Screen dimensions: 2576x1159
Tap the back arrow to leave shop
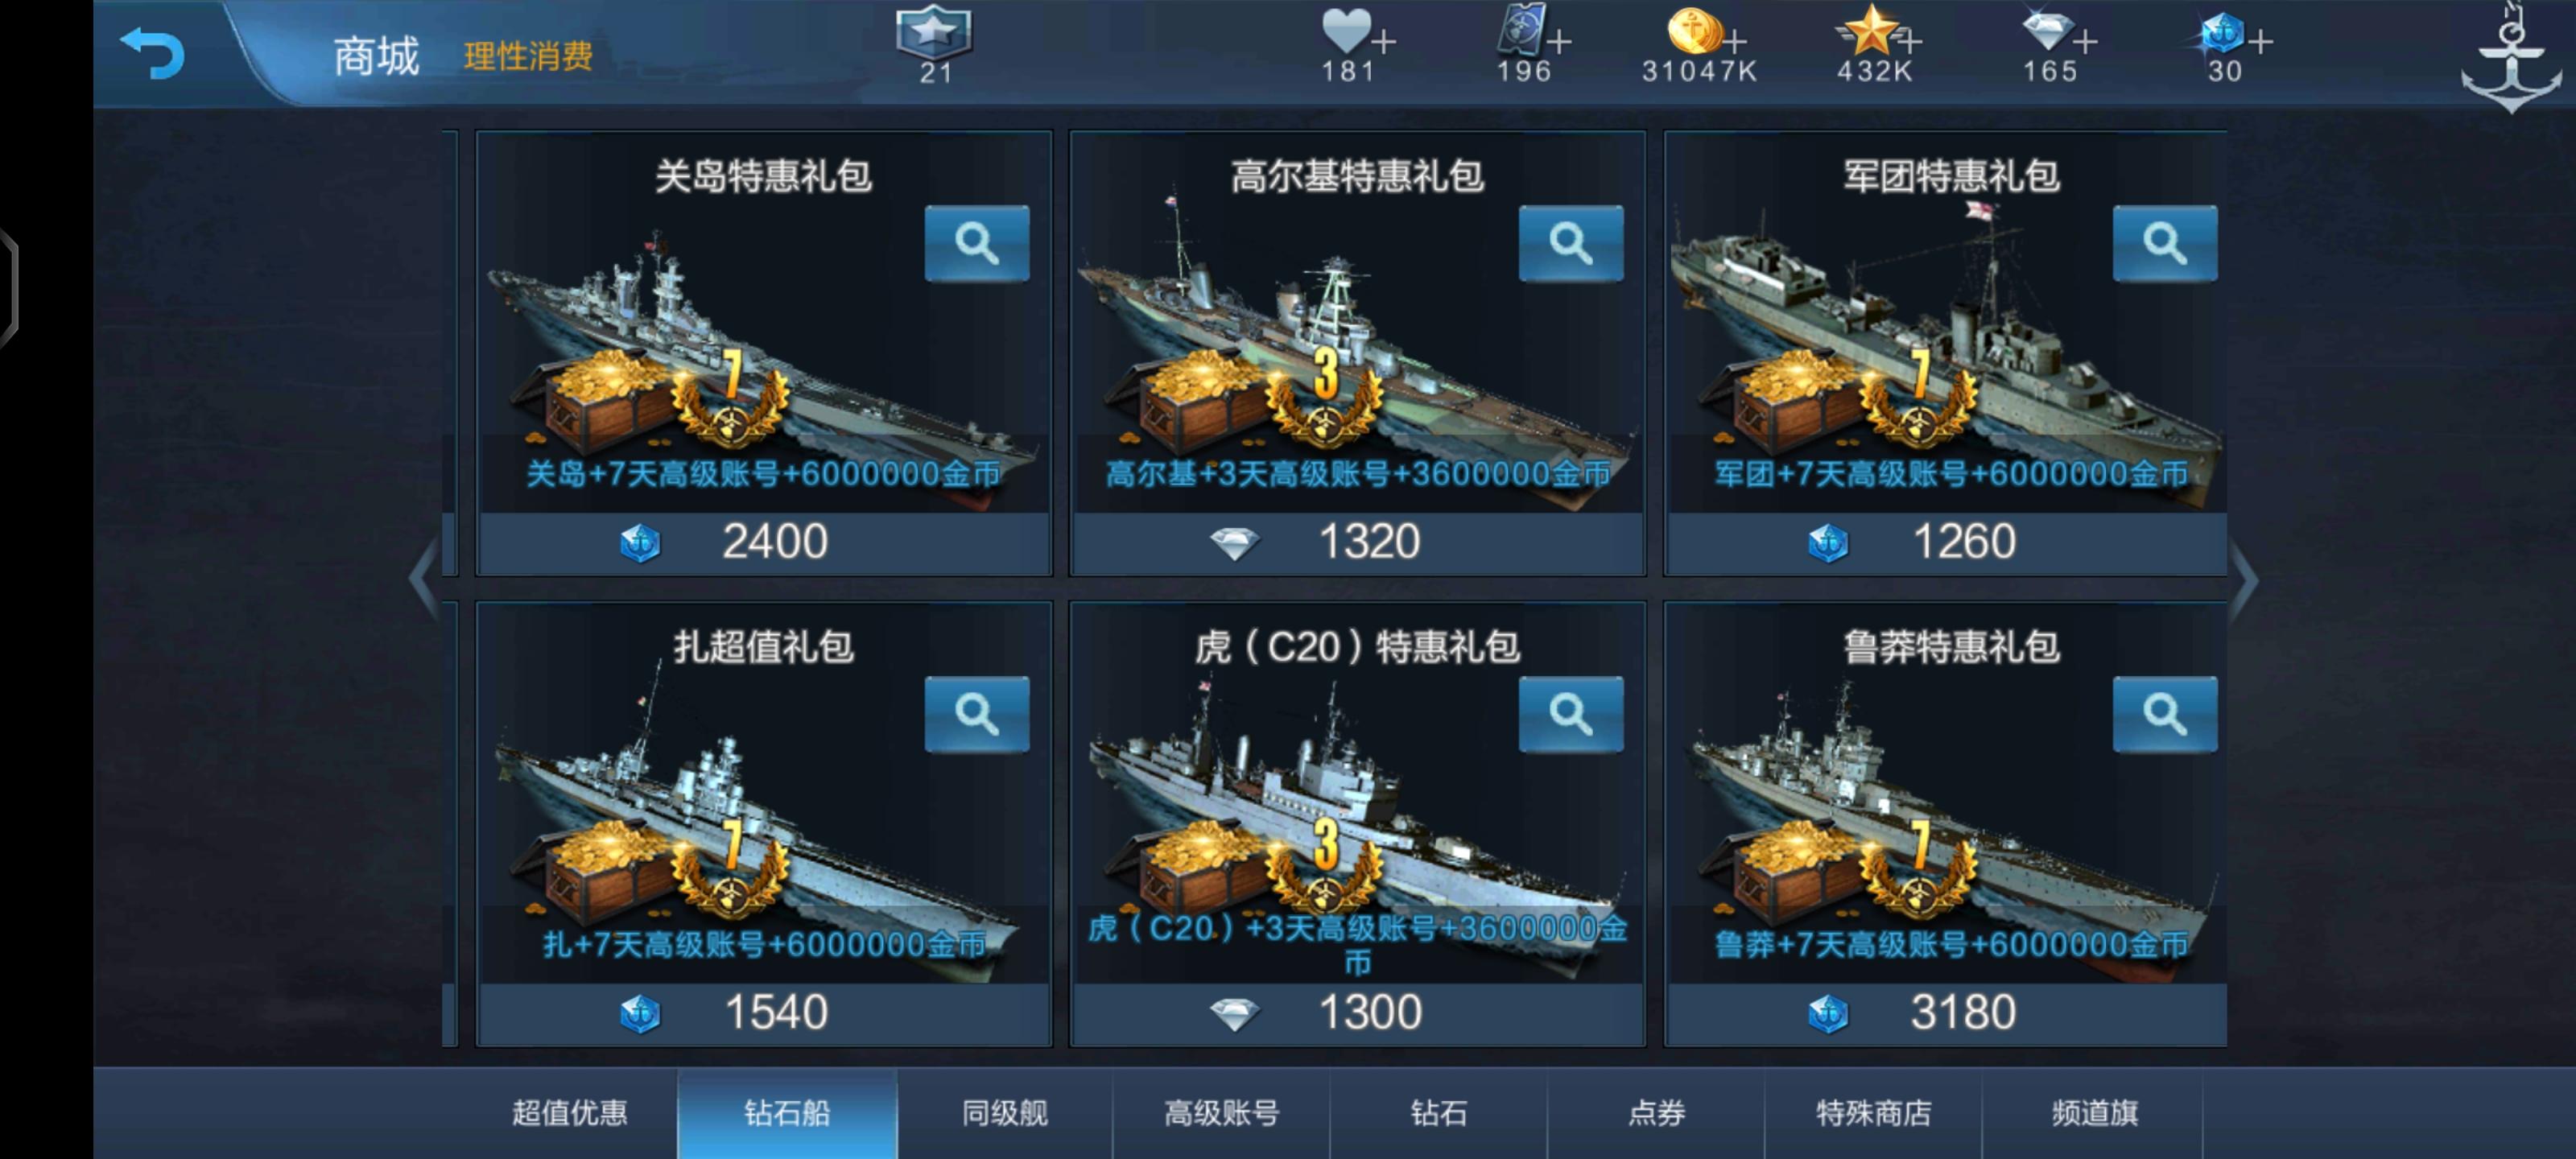point(152,52)
